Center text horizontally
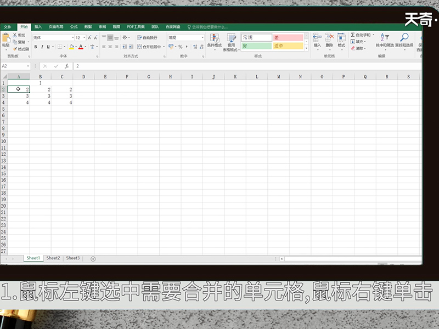 110,47
